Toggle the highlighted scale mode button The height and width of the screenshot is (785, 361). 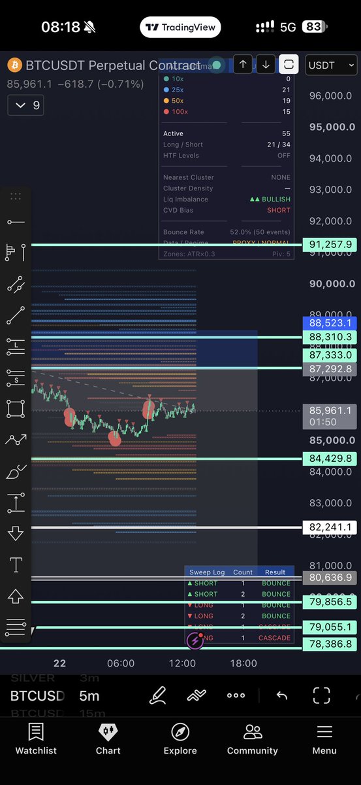point(289,65)
